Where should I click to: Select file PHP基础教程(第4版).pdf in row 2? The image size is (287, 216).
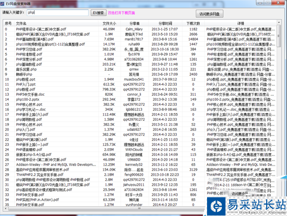tap(35, 39)
